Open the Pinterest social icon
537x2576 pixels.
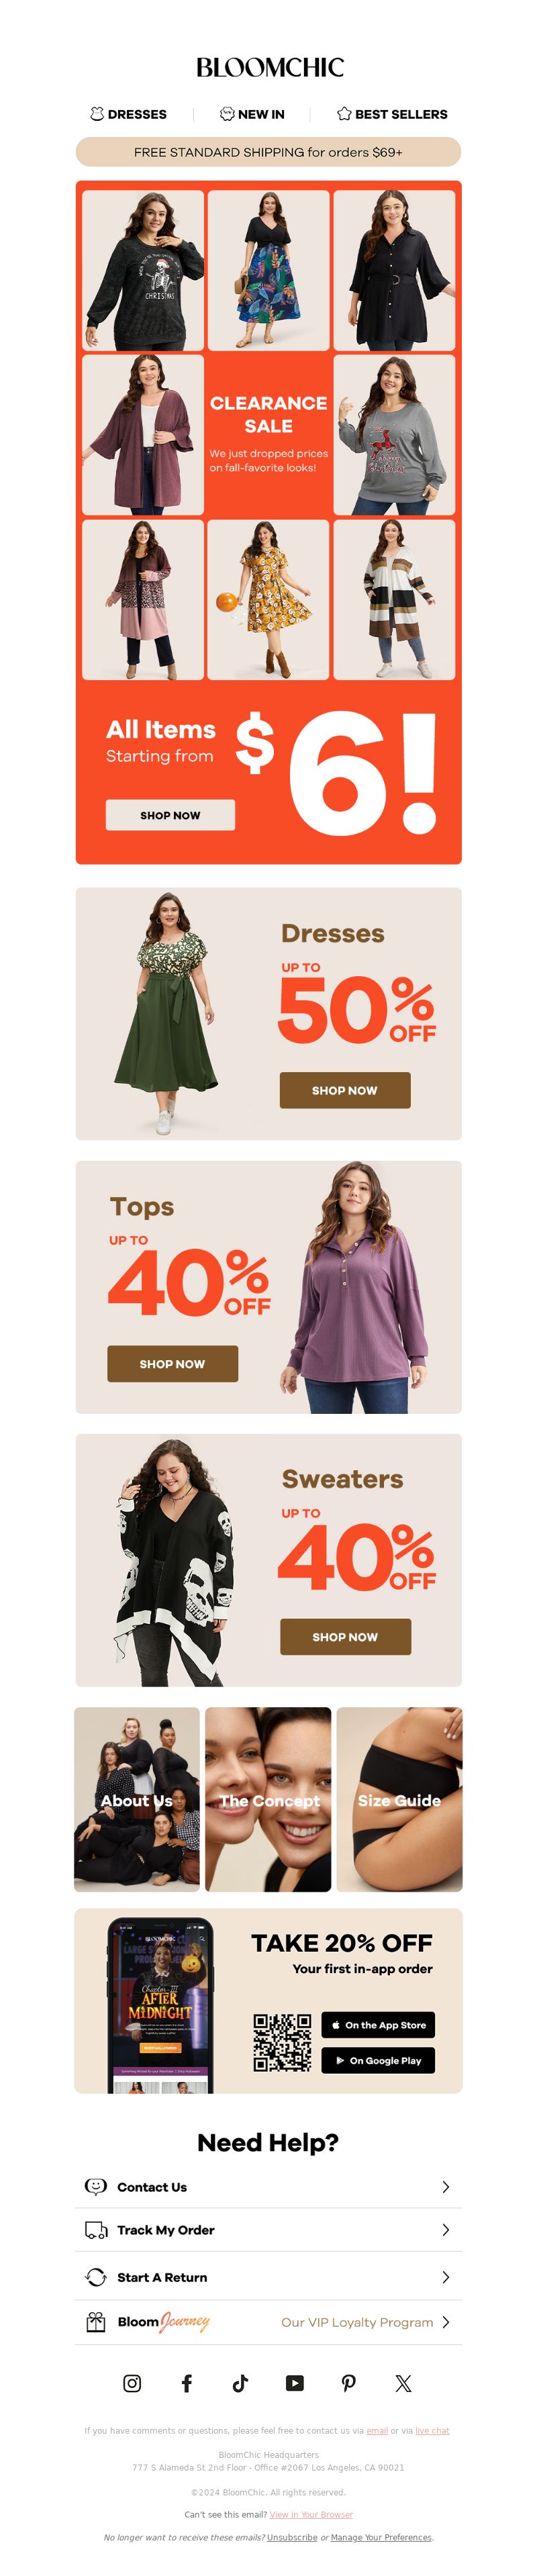pos(349,2383)
